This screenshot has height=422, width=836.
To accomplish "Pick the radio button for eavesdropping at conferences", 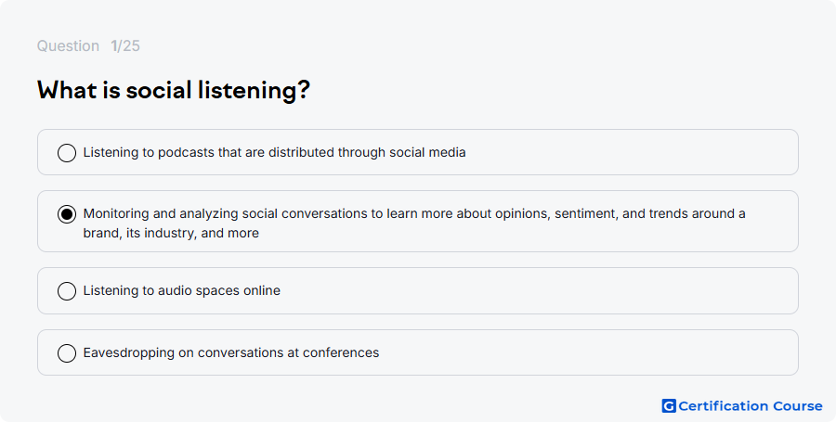I will [x=67, y=352].
